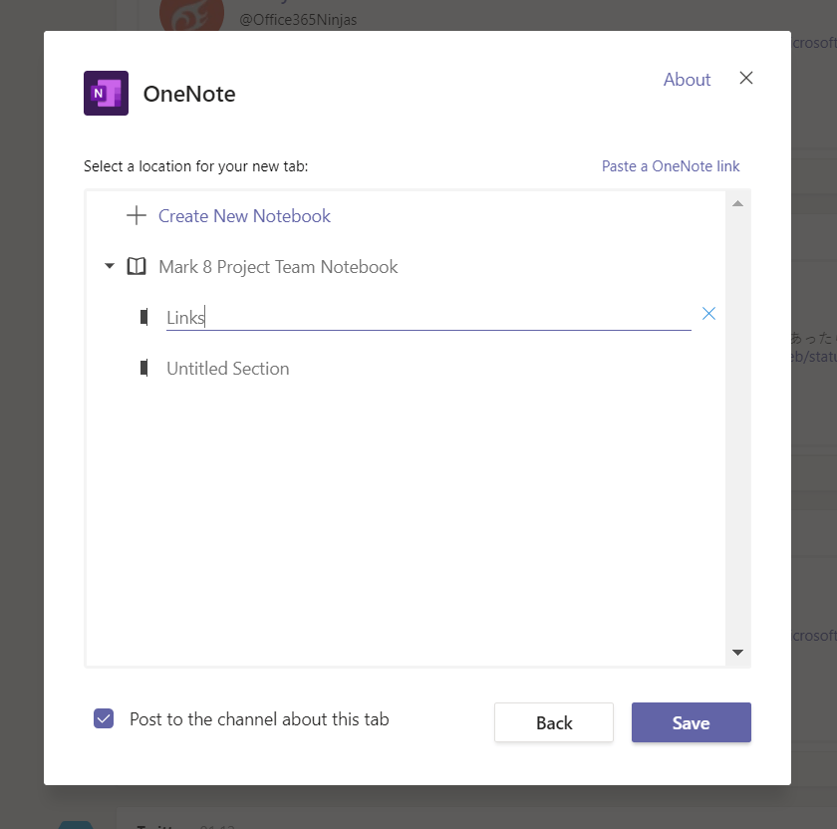Click the plus icon for new notebook

pyautogui.click(x=137, y=216)
